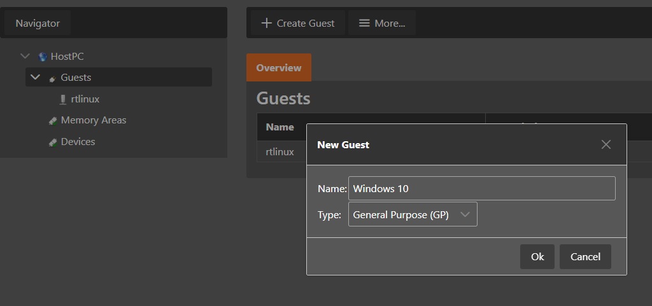Click the Devices icon in navigator
The width and height of the screenshot is (652, 306).
click(x=53, y=143)
